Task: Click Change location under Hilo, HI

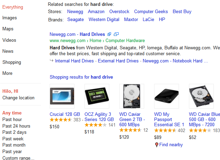Action: click(x=18, y=98)
